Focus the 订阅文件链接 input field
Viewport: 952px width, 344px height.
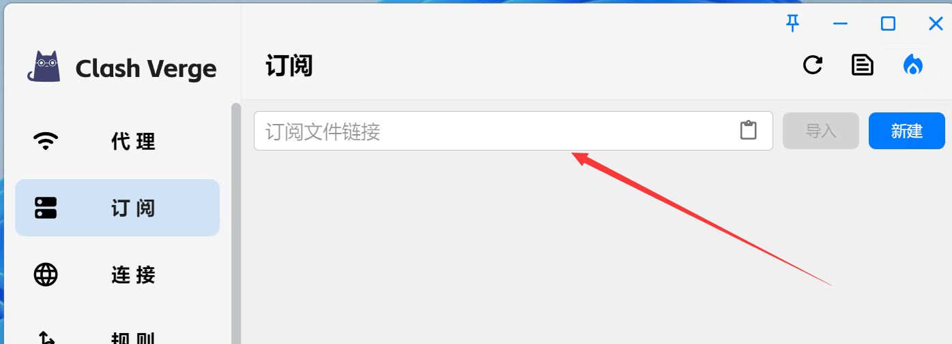coord(513,131)
